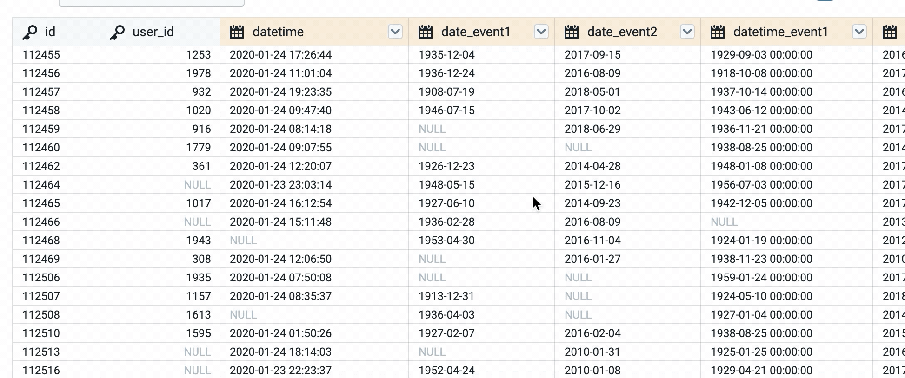
Task: Select NULL date_event1 cell in row 112459
Action: (482, 129)
